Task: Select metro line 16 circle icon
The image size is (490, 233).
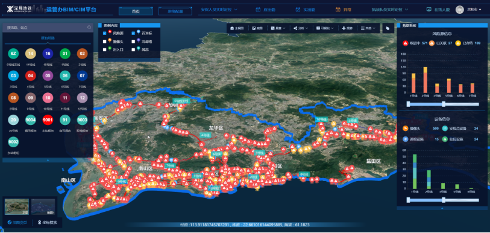Action: click(x=48, y=54)
